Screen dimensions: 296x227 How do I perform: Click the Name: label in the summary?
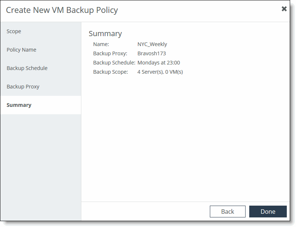pyautogui.click(x=102, y=44)
